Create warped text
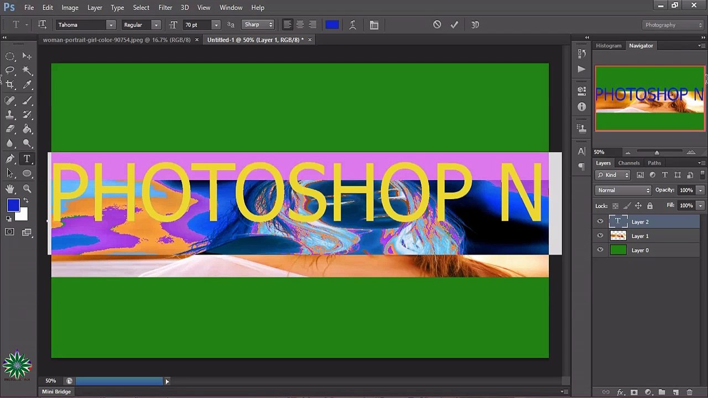Image resolution: width=708 pixels, height=398 pixels. coord(352,25)
